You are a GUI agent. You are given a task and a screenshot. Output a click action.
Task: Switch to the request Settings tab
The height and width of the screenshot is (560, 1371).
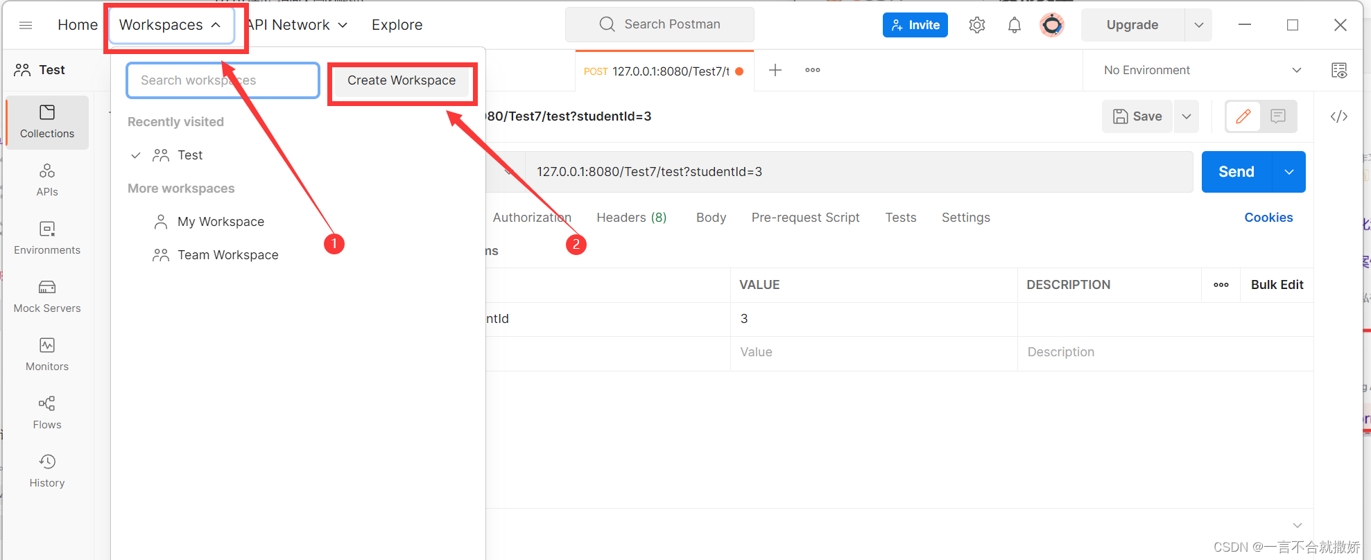(x=966, y=218)
